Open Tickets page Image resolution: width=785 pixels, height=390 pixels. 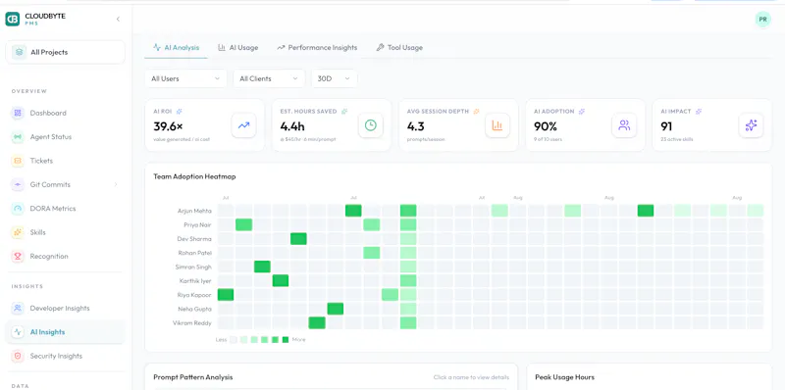coord(41,161)
